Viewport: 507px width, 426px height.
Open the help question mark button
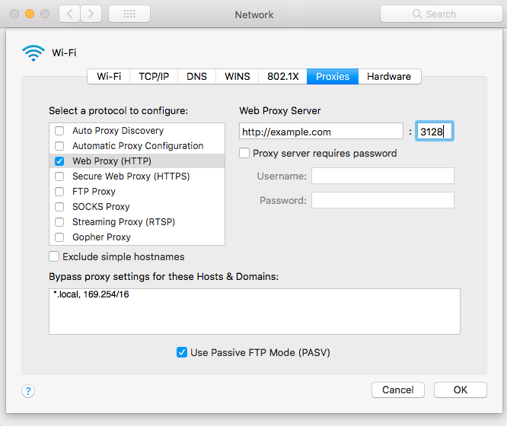pyautogui.click(x=28, y=391)
